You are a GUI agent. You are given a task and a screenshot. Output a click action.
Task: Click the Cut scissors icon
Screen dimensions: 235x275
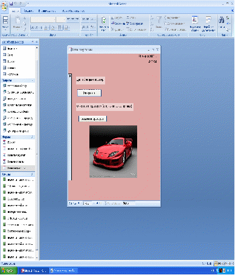pyautogui.click(x=25, y=18)
